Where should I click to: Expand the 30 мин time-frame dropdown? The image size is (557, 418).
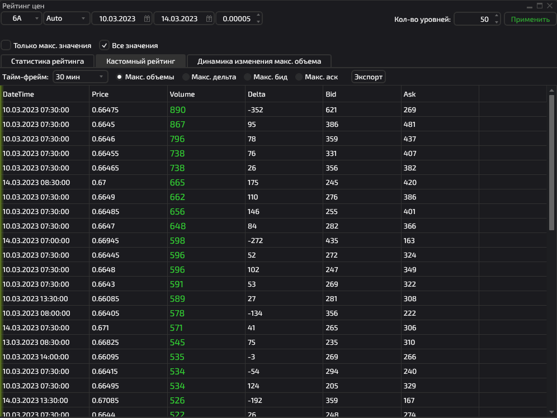(x=81, y=77)
